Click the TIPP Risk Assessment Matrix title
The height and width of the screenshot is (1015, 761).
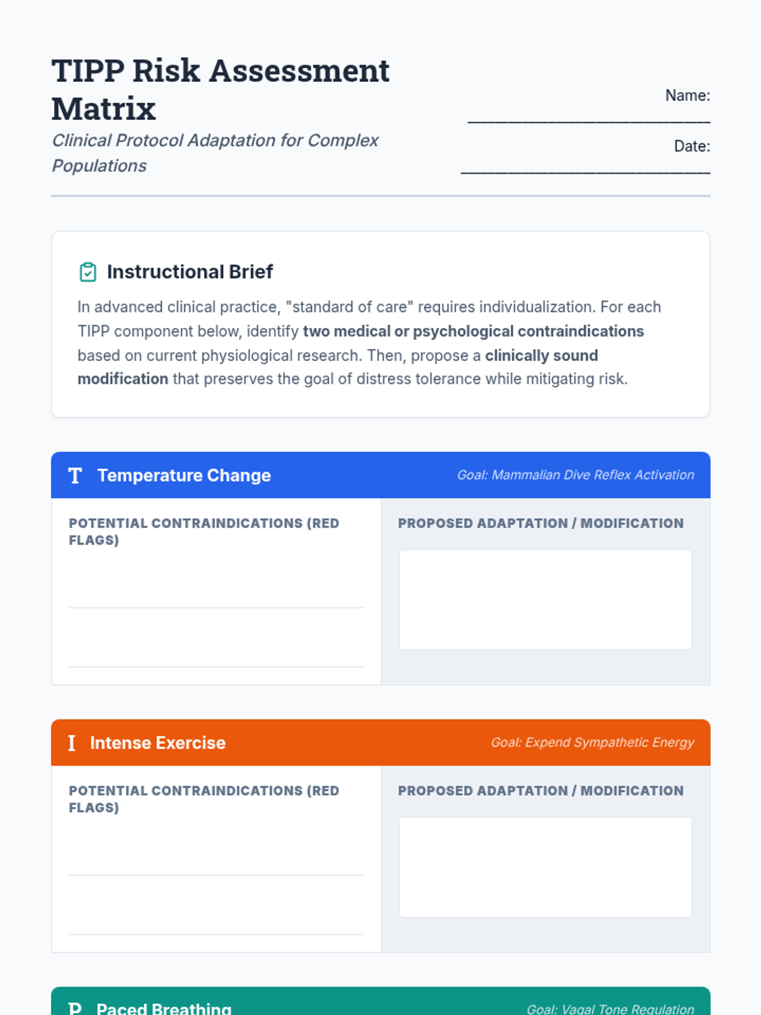[220, 89]
